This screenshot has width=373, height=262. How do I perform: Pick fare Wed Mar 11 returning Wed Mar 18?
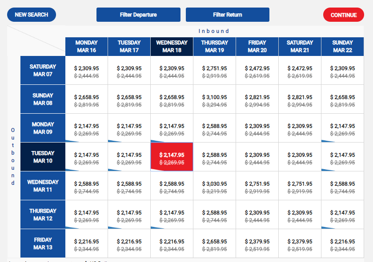pyautogui.click(x=172, y=186)
